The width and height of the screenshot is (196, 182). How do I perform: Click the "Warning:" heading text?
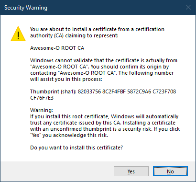click(x=42, y=110)
